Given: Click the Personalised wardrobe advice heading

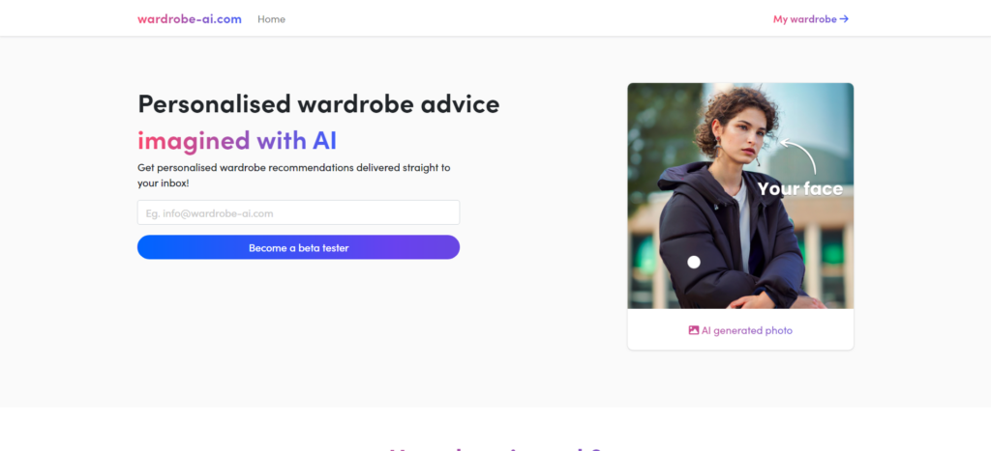Looking at the screenshot, I should pos(318,104).
